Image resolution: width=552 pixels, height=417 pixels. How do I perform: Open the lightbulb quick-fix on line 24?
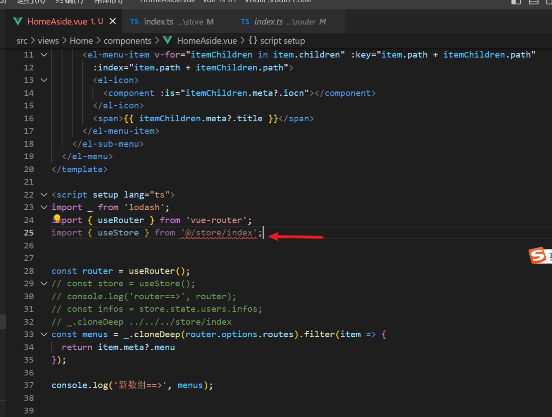pyautogui.click(x=57, y=218)
